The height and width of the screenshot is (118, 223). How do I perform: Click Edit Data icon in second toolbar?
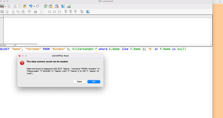click(7, 12)
